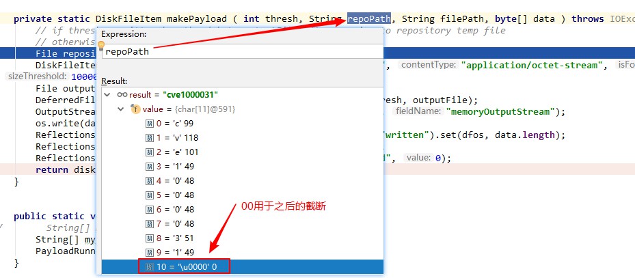Screen dimensions: 635x278
Task: Click the lightbulb icon beside Expression field
Action: pyautogui.click(x=102, y=48)
